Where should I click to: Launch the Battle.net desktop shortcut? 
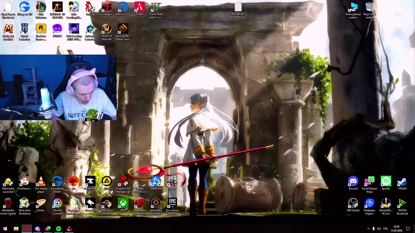[156, 183]
